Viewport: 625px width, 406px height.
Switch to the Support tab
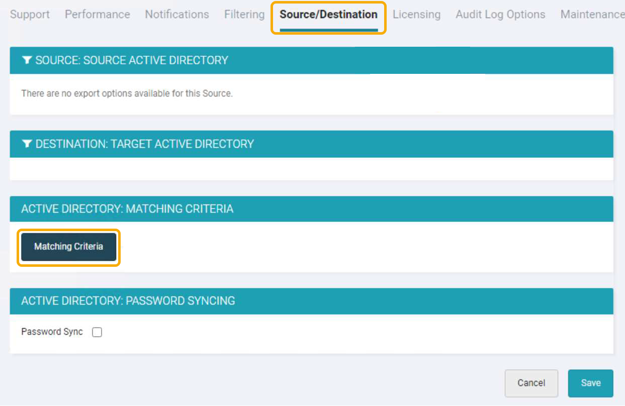(x=30, y=15)
